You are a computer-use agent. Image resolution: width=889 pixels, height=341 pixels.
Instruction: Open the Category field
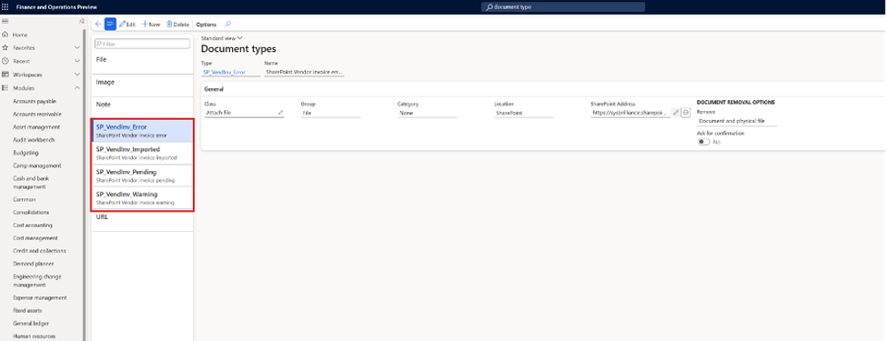pos(427,114)
